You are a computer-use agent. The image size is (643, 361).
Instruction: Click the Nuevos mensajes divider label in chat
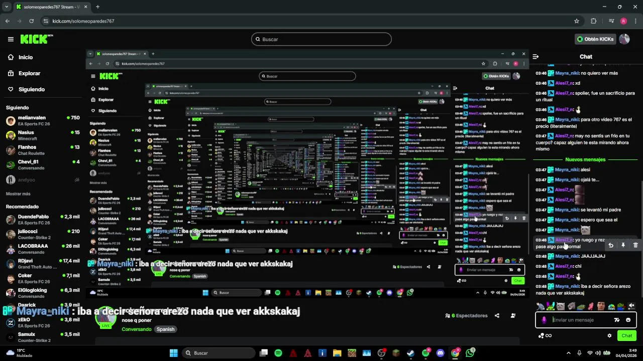click(x=585, y=159)
